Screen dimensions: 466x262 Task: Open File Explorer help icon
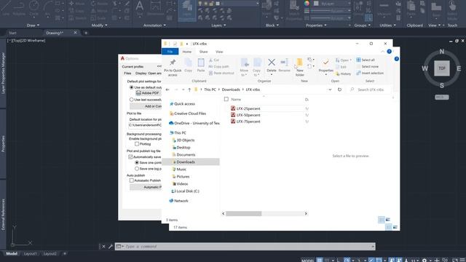389,52
